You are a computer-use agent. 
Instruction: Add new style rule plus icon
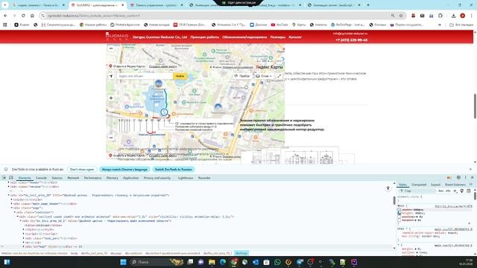(x=455, y=191)
